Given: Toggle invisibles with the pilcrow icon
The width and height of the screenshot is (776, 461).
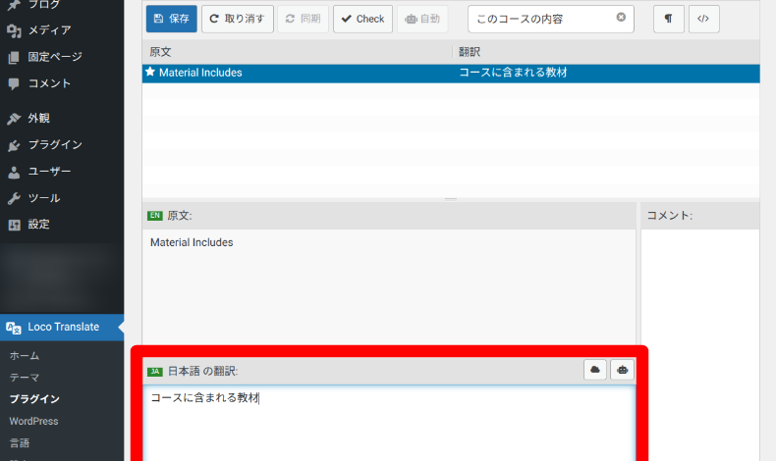Looking at the screenshot, I should pyautogui.click(x=669, y=19).
